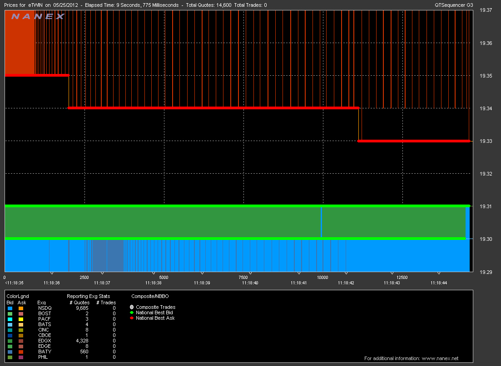Click the 7500 x-axis tick label
Screen dimensions: 501x366
243,278
